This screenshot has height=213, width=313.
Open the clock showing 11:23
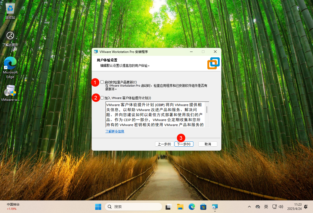coord(294,207)
